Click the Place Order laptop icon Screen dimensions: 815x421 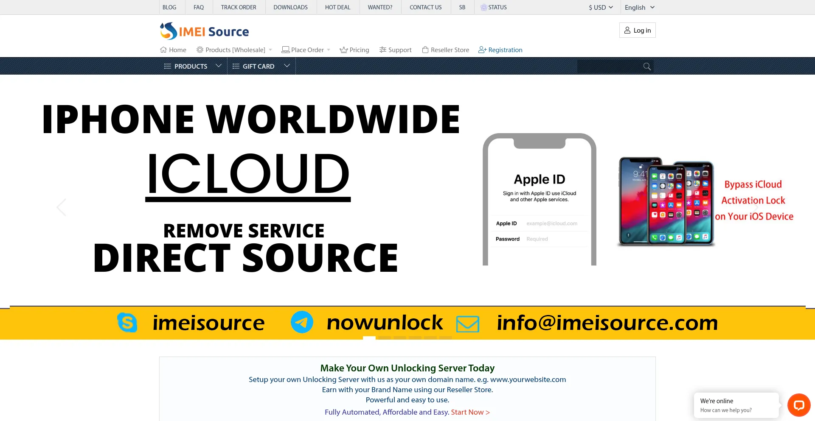click(x=286, y=50)
